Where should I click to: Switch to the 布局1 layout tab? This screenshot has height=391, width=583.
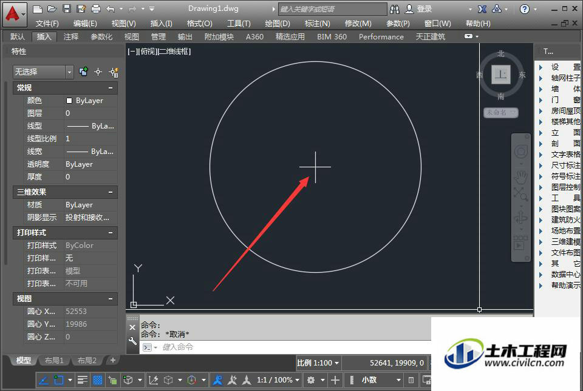pos(54,360)
